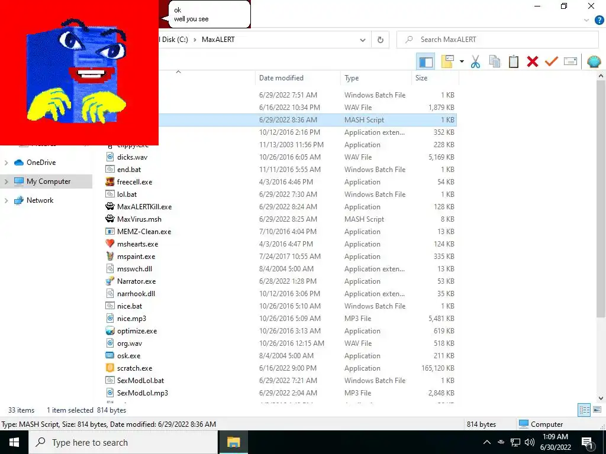Open the volume control in tray
This screenshot has width=606, height=454.
pyautogui.click(x=530, y=442)
